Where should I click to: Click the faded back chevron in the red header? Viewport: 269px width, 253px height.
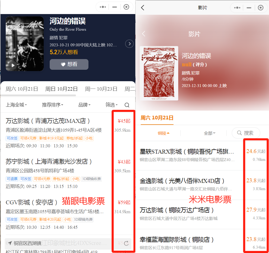point(144,34)
